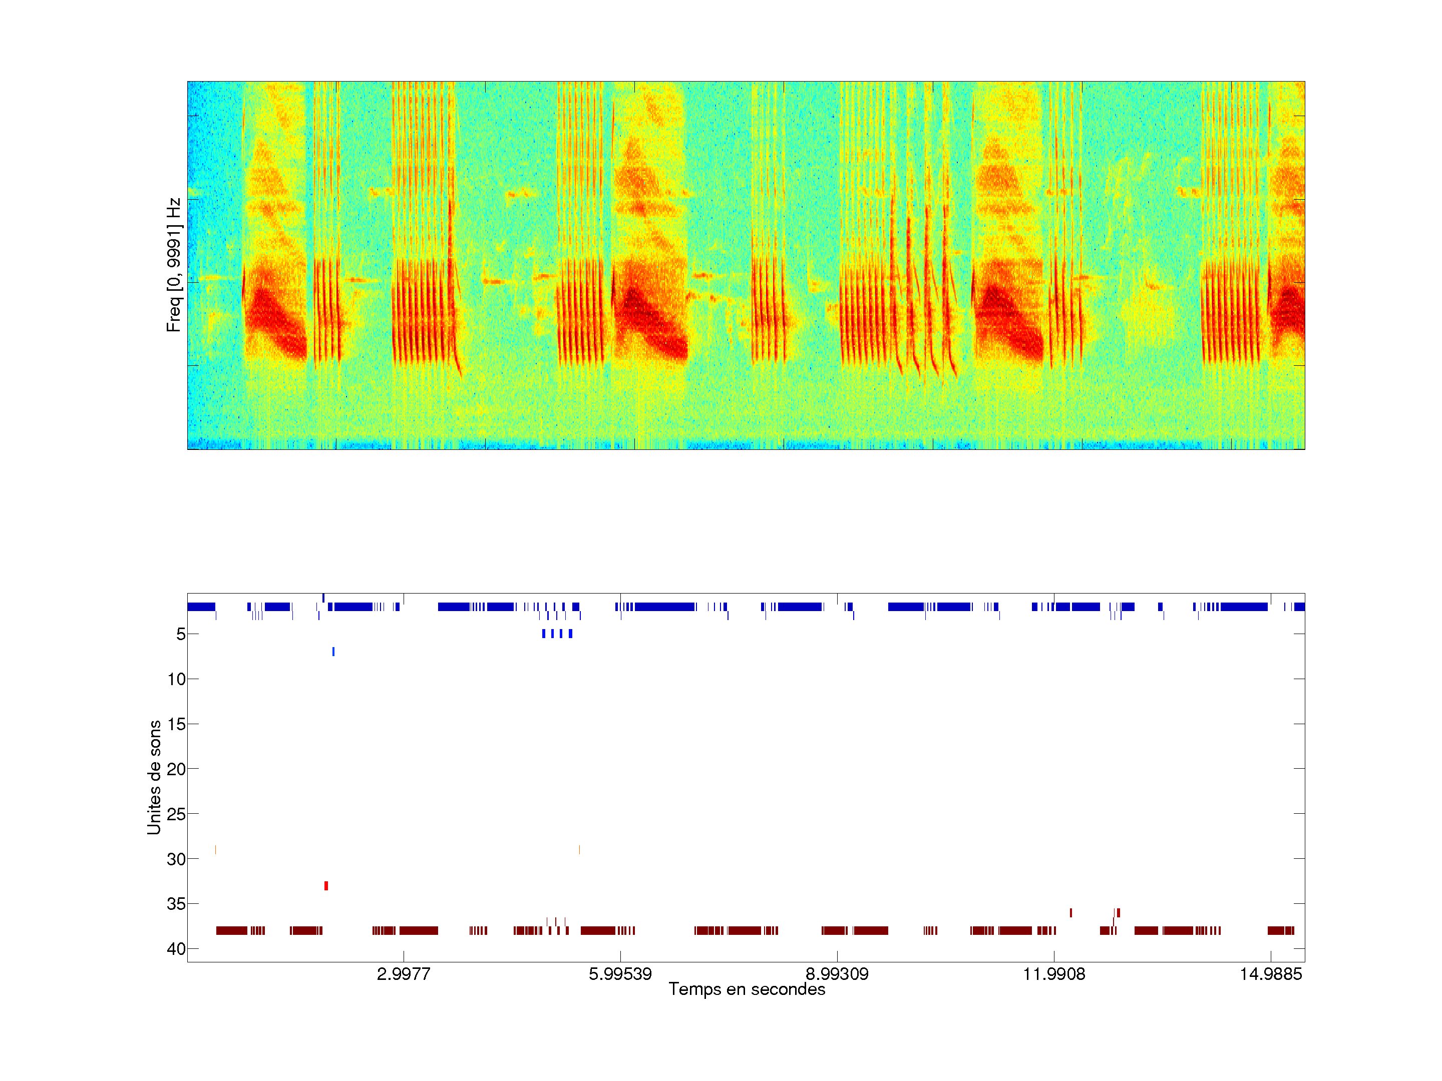Screen dimensions: 1442x1081
Task: Click the y-axis tick label 10
Action: [176, 679]
